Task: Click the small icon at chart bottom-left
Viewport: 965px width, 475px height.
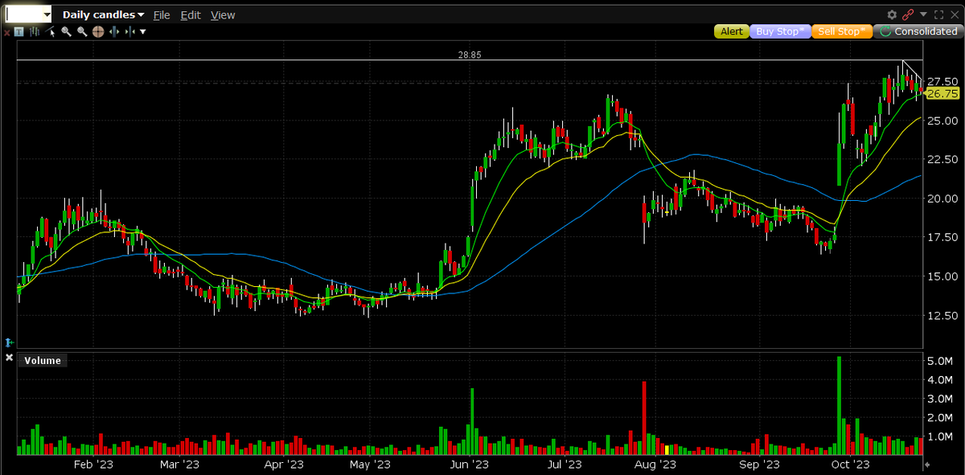Action: point(9,342)
